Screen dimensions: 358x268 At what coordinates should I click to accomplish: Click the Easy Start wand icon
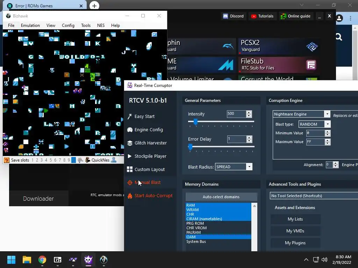coord(129,117)
